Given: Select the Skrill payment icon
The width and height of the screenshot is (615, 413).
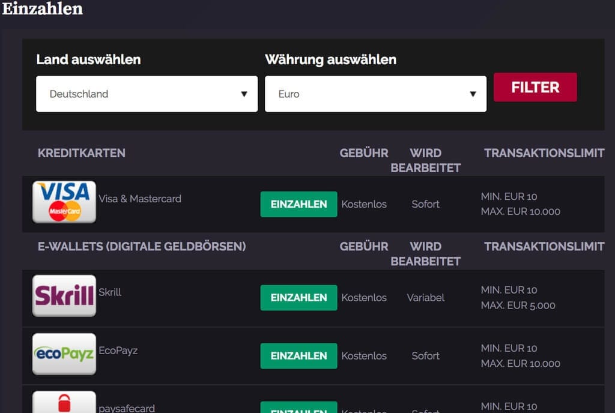Looking at the screenshot, I should click(x=64, y=295).
